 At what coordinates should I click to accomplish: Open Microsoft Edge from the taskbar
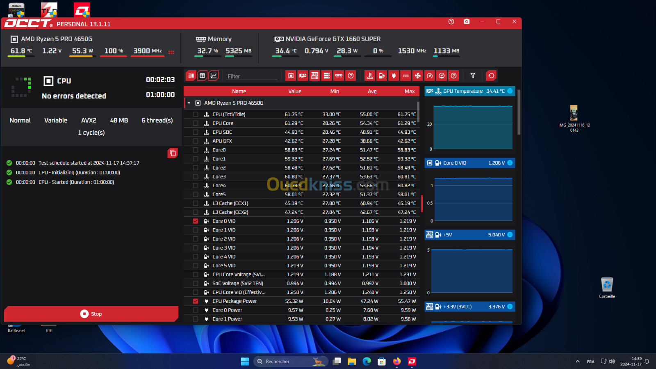coord(367,361)
